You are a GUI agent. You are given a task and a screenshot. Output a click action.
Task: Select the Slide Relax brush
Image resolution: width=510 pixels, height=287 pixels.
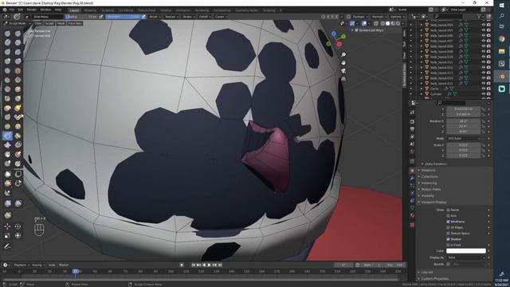pos(7,136)
